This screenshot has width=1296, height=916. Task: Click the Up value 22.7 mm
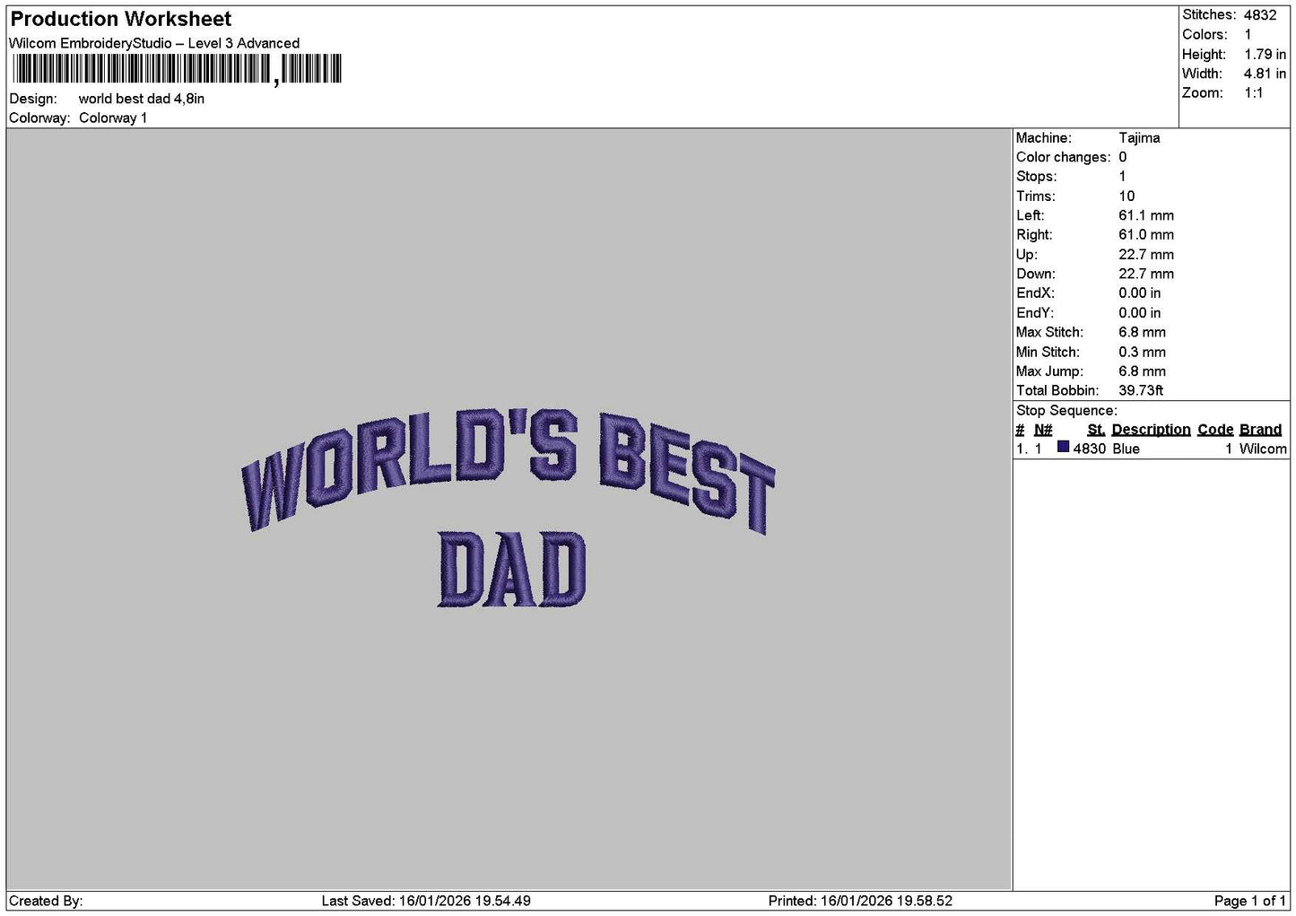1146,255
